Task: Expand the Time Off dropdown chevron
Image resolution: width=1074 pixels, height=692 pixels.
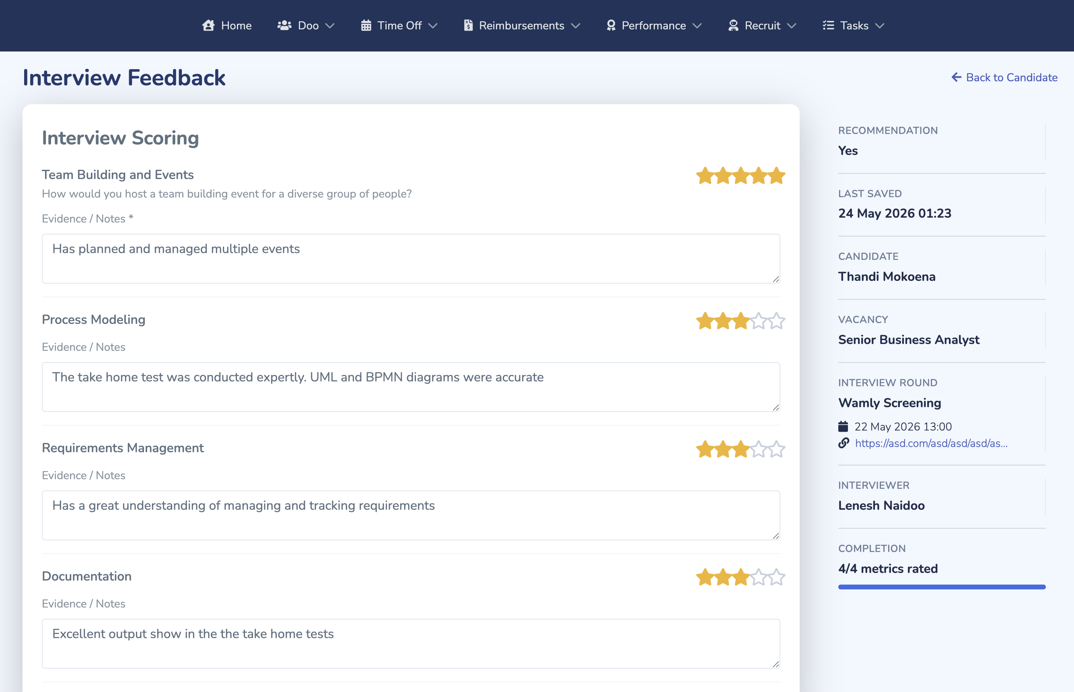Action: click(x=432, y=26)
